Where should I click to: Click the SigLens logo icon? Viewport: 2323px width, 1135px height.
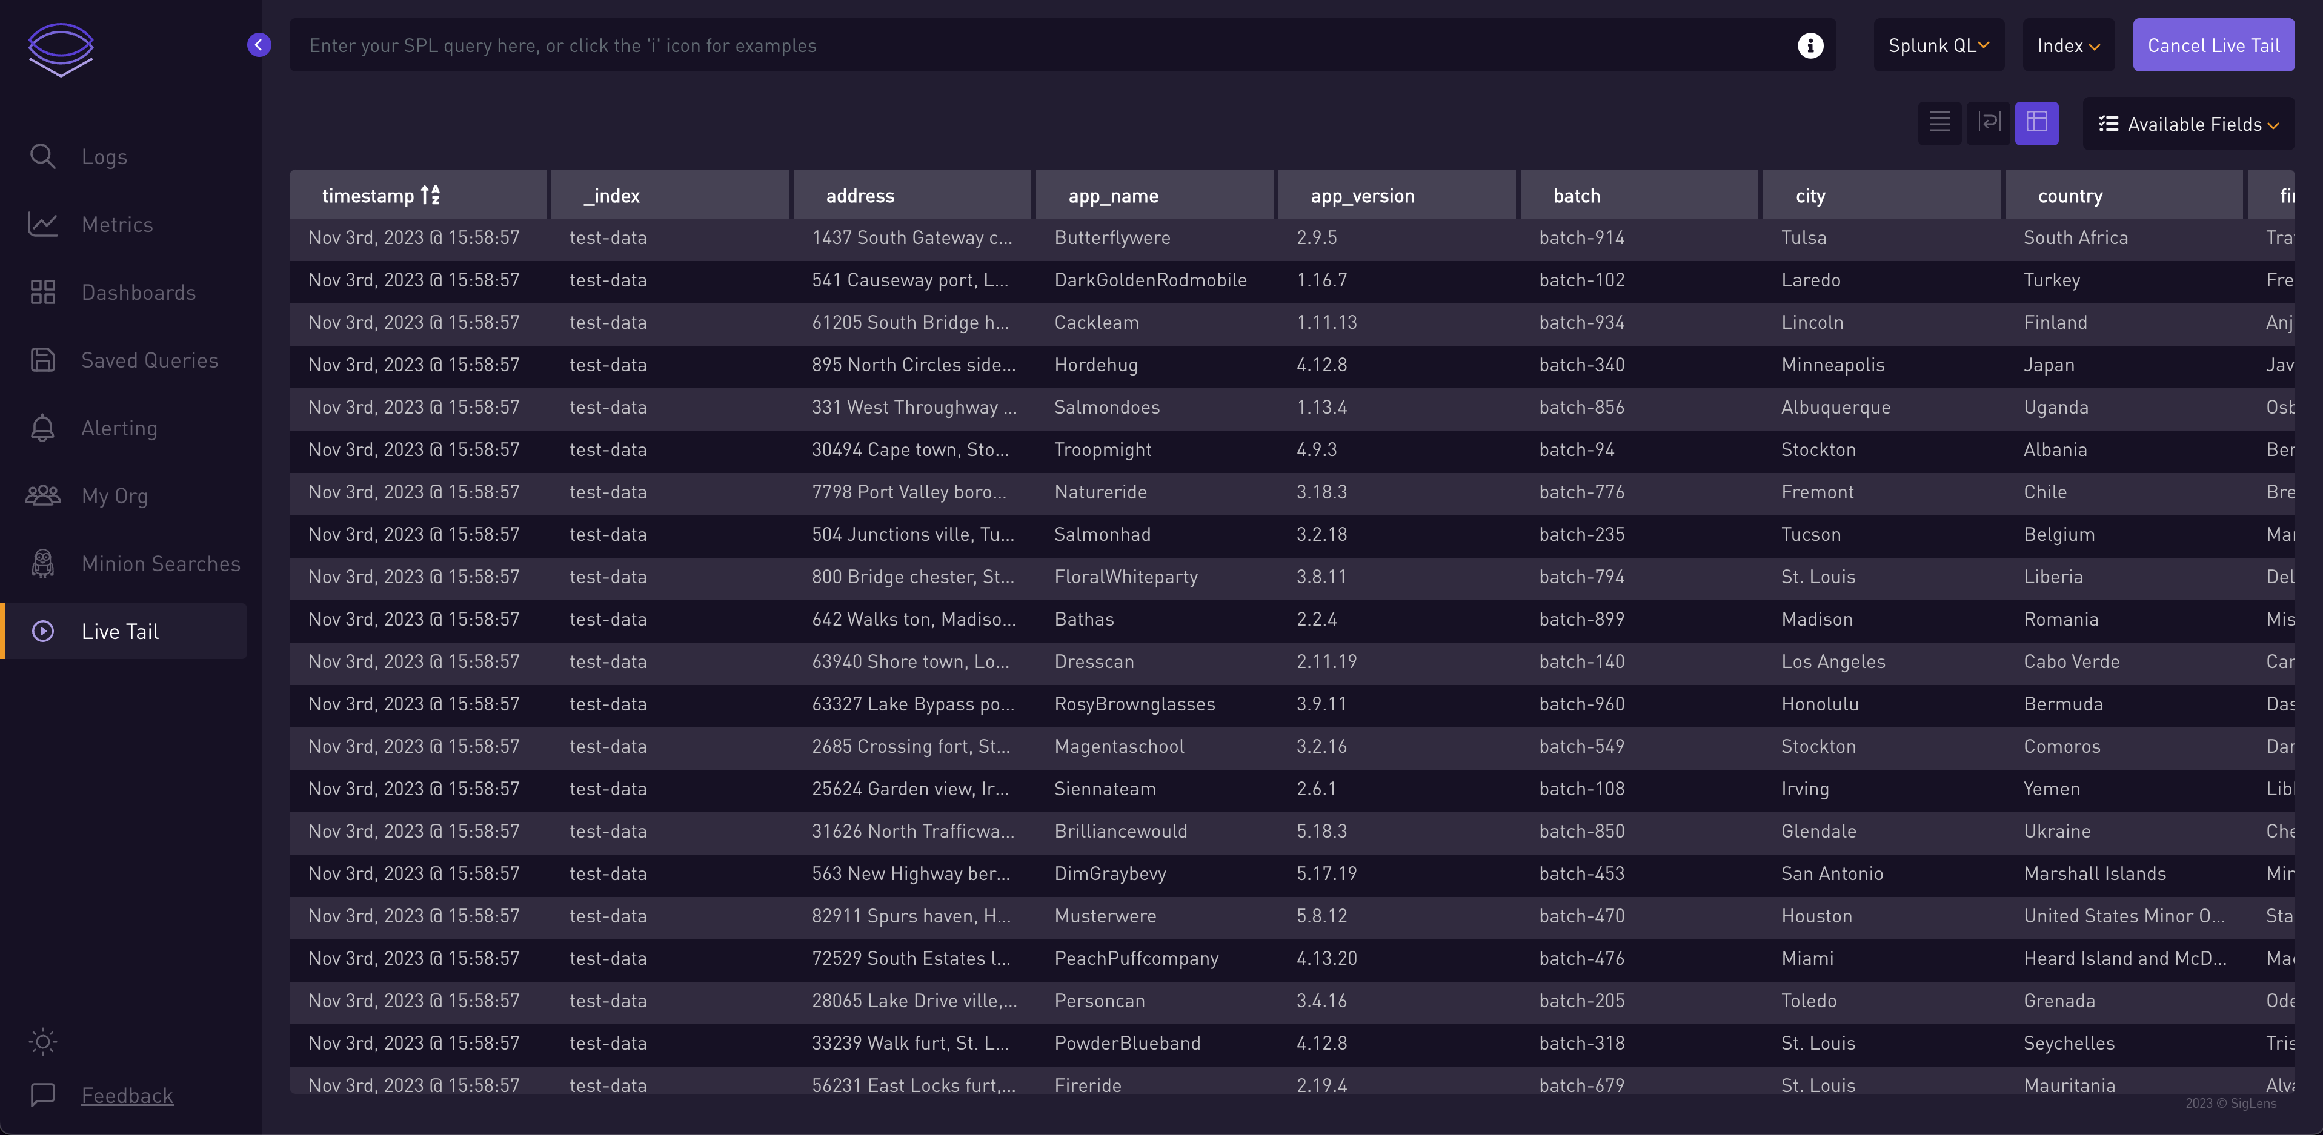pos(61,48)
